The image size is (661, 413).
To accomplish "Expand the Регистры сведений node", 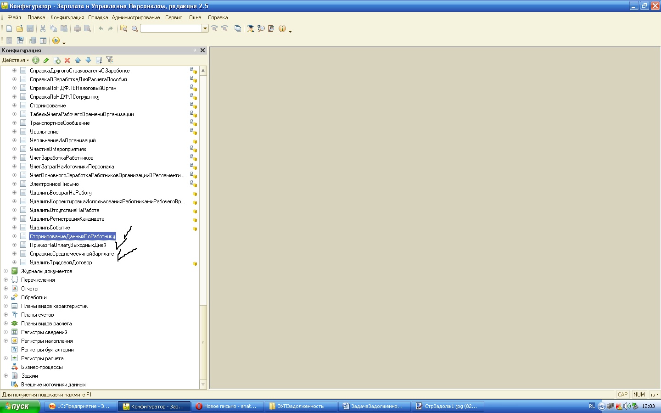I will [x=6, y=332].
